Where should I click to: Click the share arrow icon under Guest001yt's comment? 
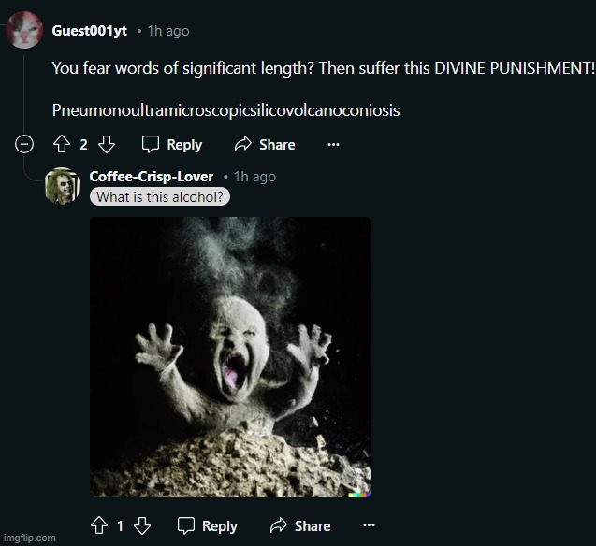pyautogui.click(x=243, y=144)
